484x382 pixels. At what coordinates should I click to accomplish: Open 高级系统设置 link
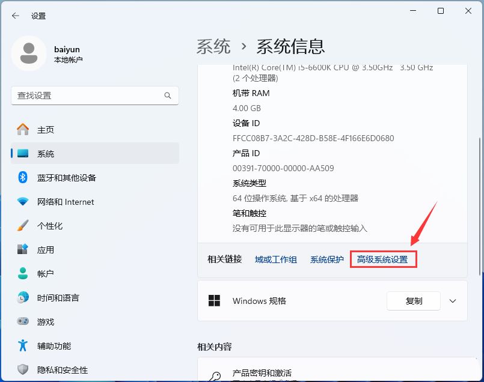[x=383, y=259]
